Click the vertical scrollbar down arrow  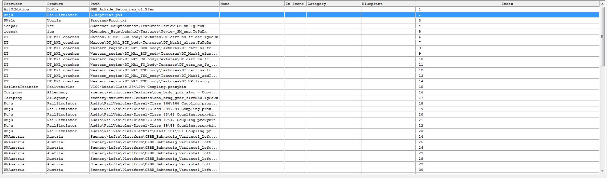(x=602, y=171)
